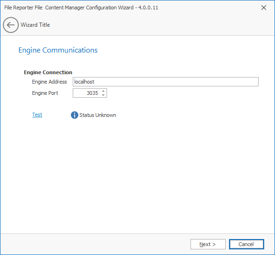Click the Engine Connection group label
This screenshot has height=255, width=275.
click(48, 72)
